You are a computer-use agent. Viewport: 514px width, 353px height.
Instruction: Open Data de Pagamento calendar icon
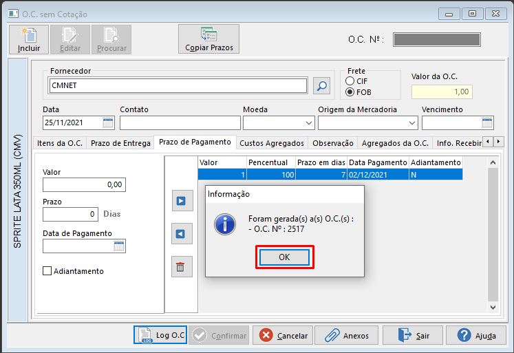118,246
